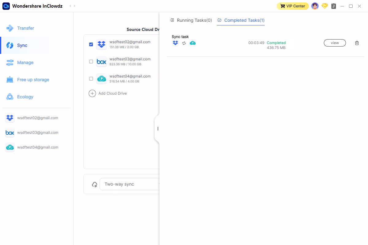This screenshot has width=368, height=245.
Task: Check the wsdftest04 pCloud source checkbox
Action: pos(91,79)
